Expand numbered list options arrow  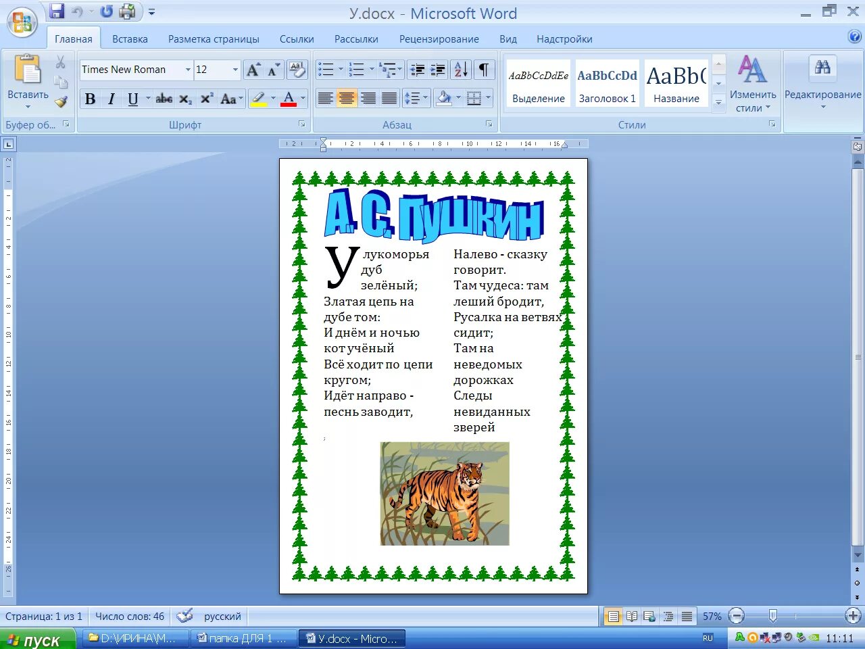[x=372, y=70]
